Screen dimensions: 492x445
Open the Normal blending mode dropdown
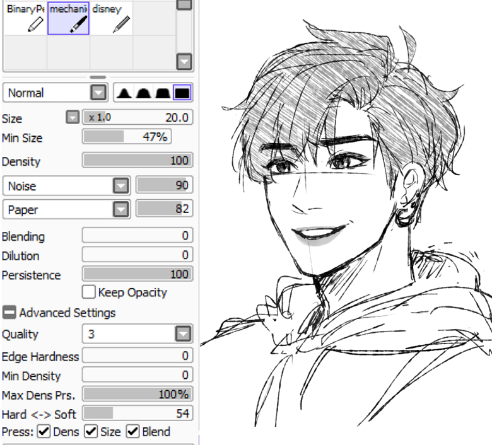coord(56,93)
